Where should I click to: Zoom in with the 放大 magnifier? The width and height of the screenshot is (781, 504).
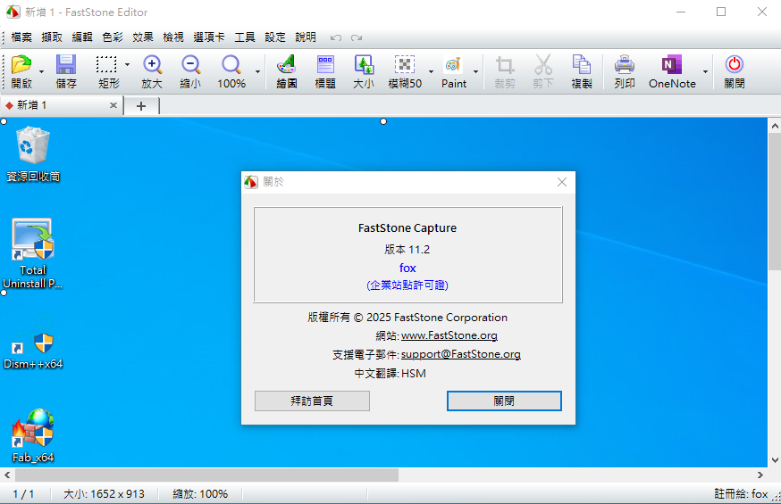[152, 71]
